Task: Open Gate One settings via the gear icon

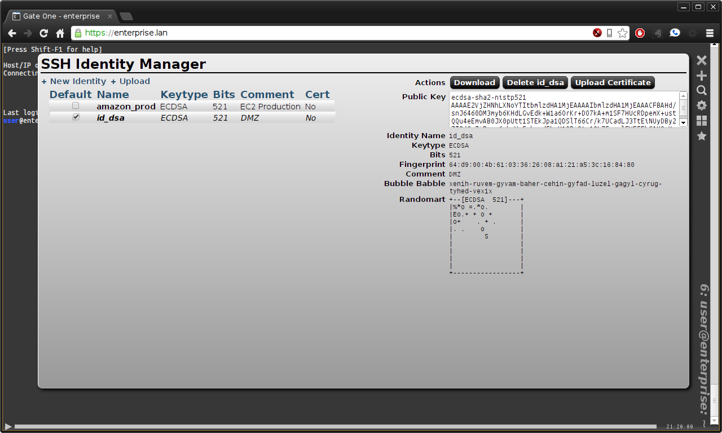Action: click(701, 105)
